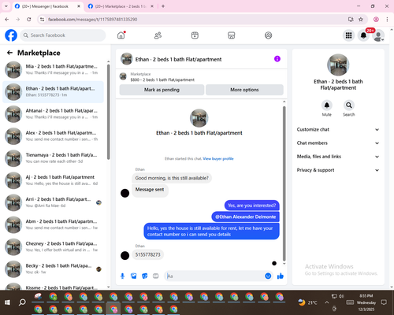Open the Reels video icon in navigation
The image size is (394, 315).
coord(195,35)
